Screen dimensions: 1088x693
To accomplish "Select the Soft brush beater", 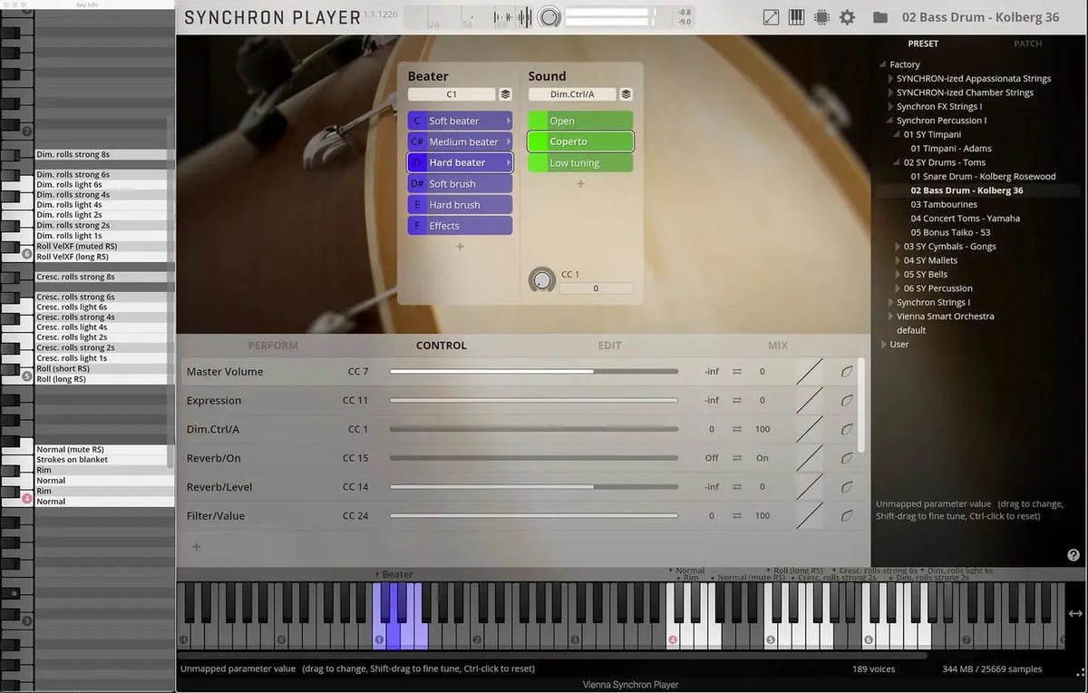I will click(x=460, y=182).
